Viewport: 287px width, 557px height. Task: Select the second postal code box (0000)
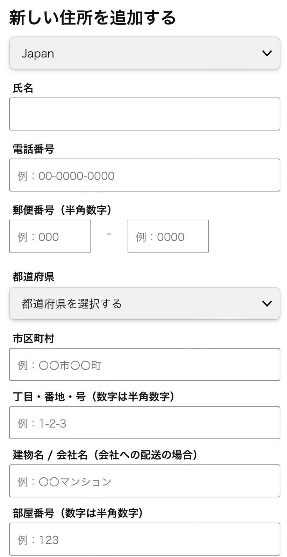coord(168,236)
